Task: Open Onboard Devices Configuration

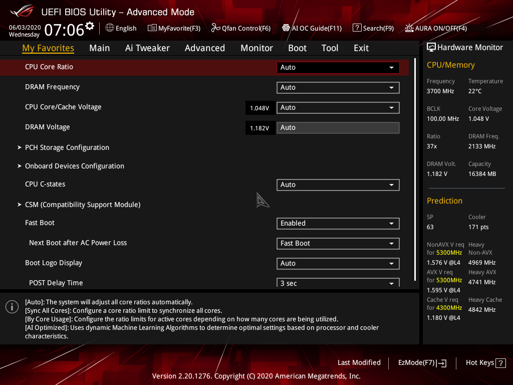Action: [x=74, y=166]
